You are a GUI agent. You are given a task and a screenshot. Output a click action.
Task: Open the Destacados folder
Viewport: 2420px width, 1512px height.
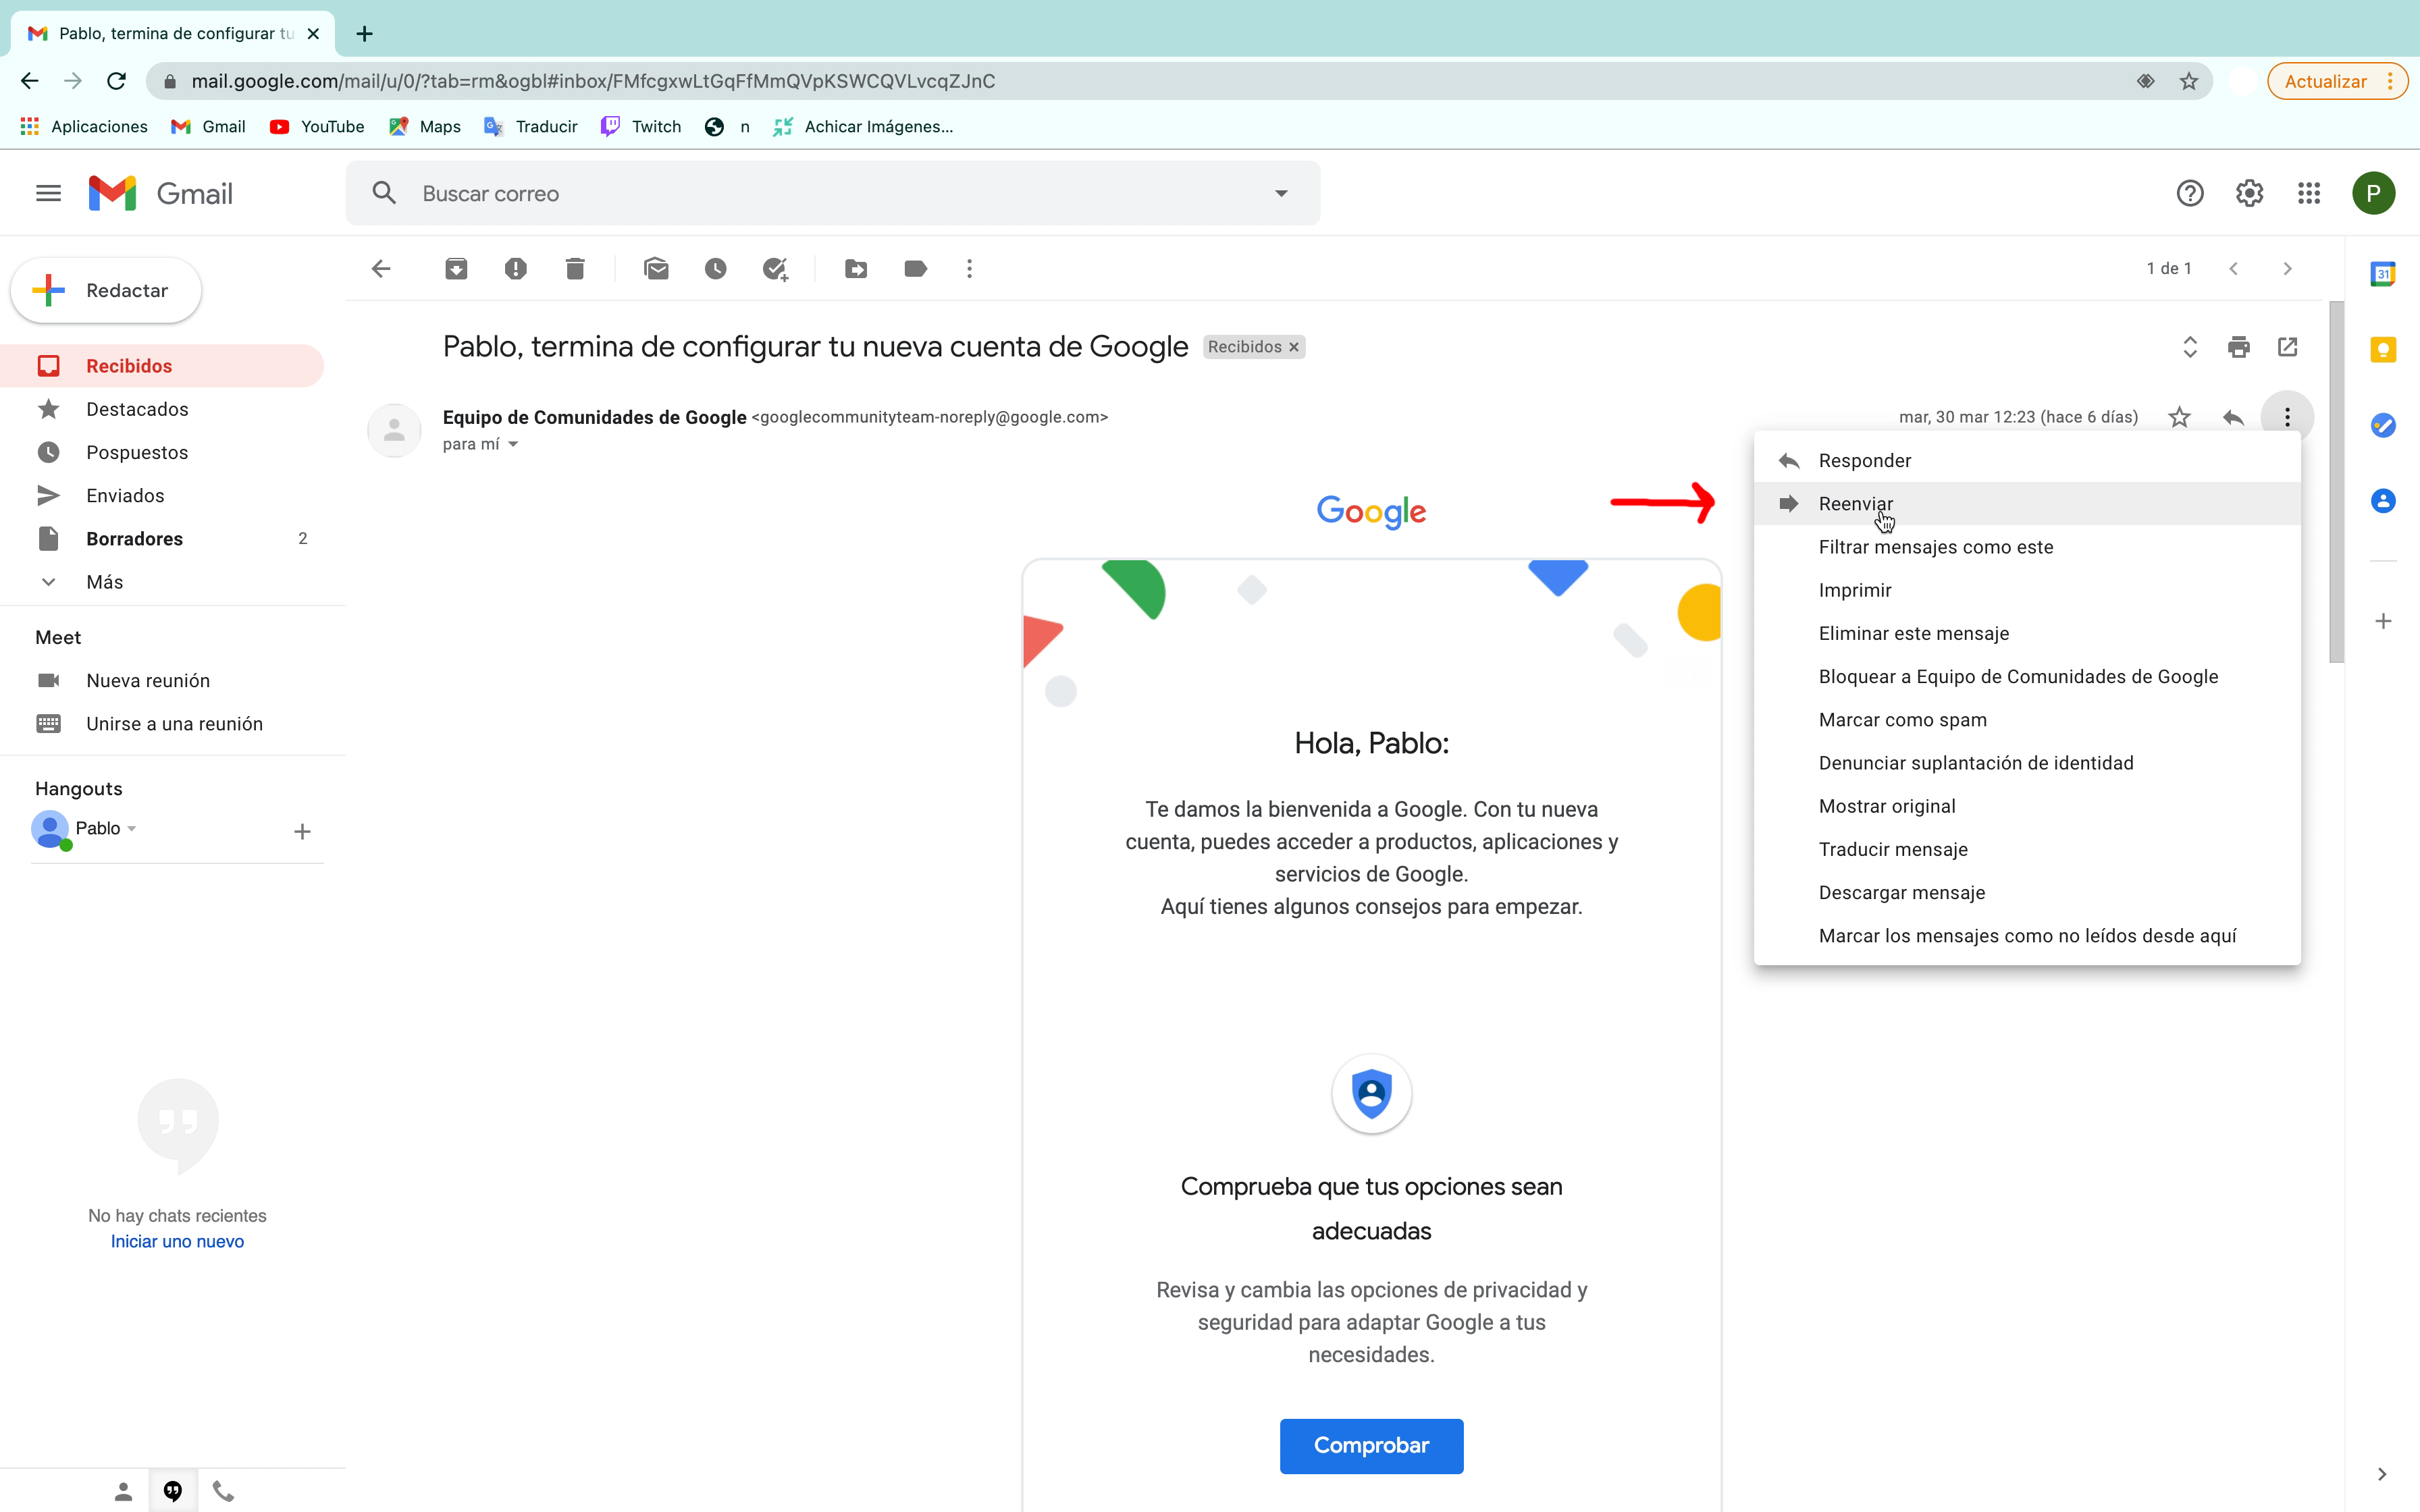[x=162, y=409]
